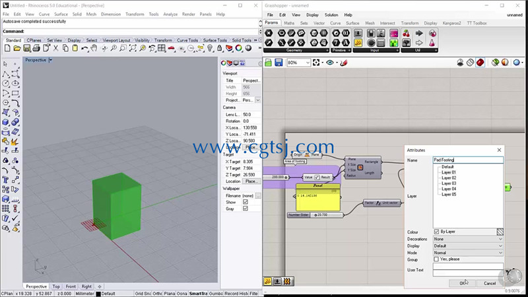Toggle SmartTrack in the Rhino status bar
Viewport: 528px width, 297px height.
tap(198, 294)
